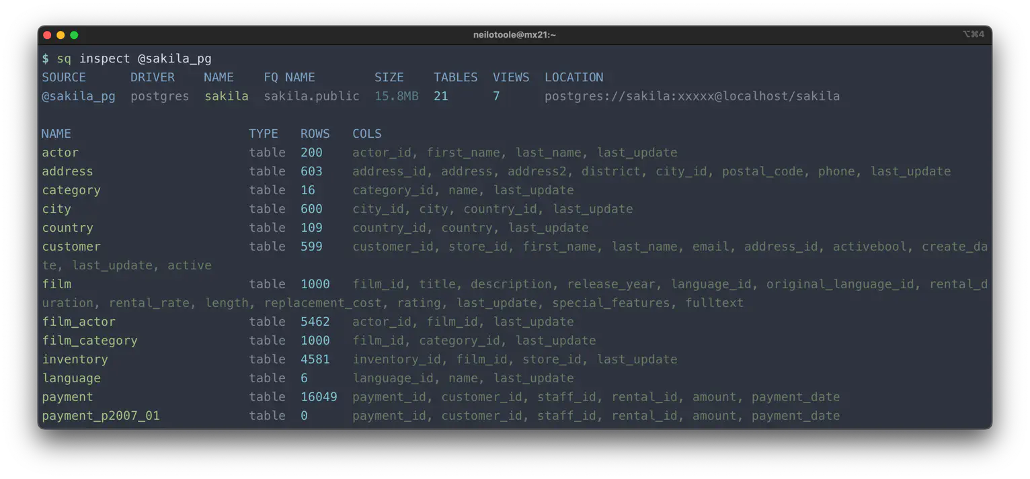This screenshot has height=479, width=1030.
Task: Click the @sakila_pg source value
Action: [x=79, y=96]
